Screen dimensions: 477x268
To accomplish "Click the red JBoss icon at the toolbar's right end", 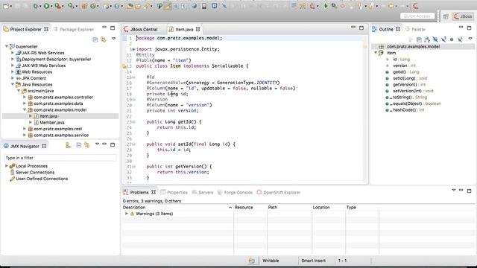I will (415, 6).
